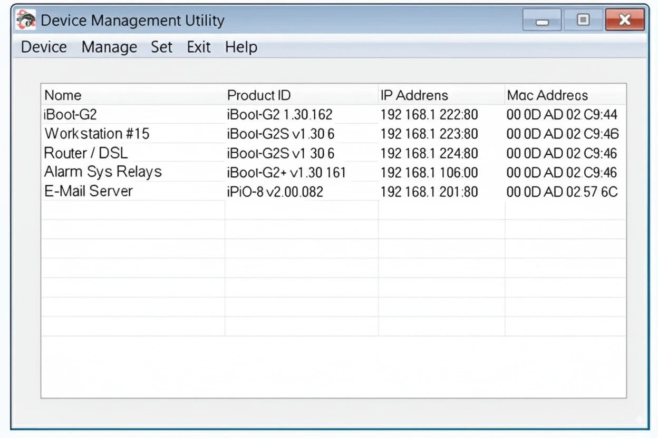Open the Set menu
The height and width of the screenshot is (438, 658).
(161, 47)
